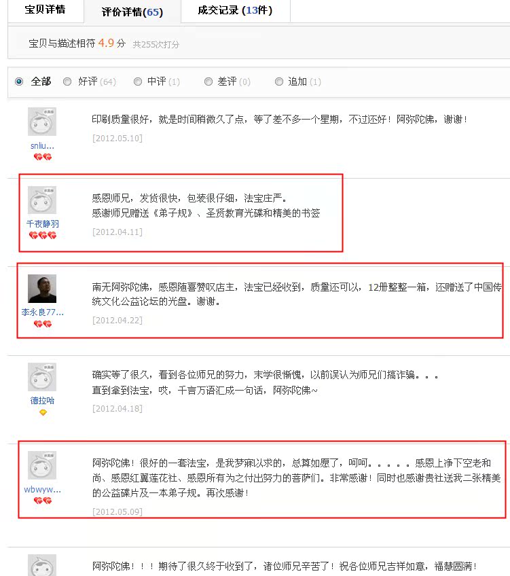Screen dimensions: 510x576
Task: Open 德拉哈 user avatar
Action: coord(42,377)
